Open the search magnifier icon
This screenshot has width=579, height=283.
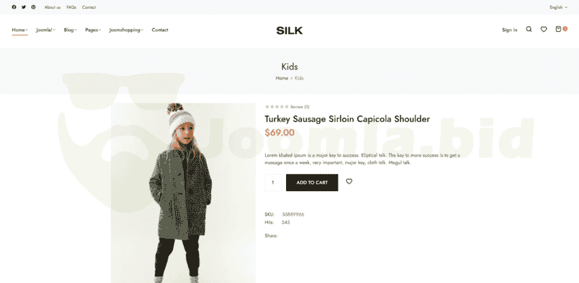[x=529, y=29]
